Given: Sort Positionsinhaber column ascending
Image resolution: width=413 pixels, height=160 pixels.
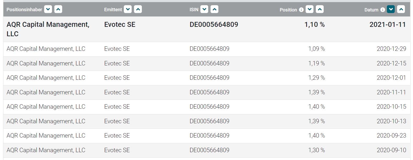Looking at the screenshot, I should pos(58,9).
